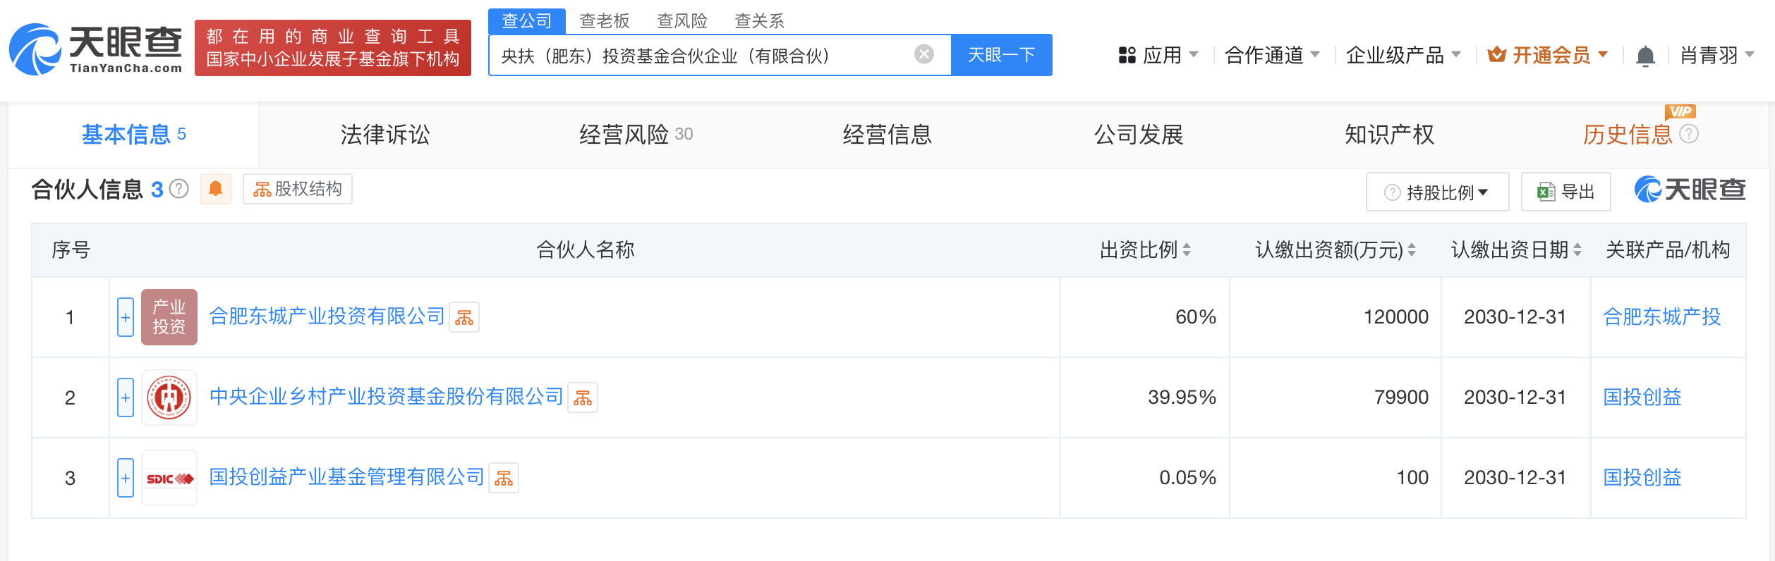Click orange alert bell beside 合伙人信息
The height and width of the screenshot is (561, 1775).
click(x=216, y=189)
